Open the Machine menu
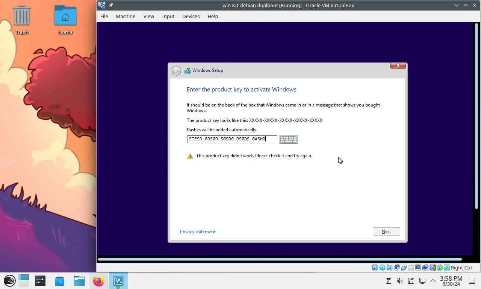Image resolution: width=481 pixels, height=289 pixels. [x=126, y=16]
